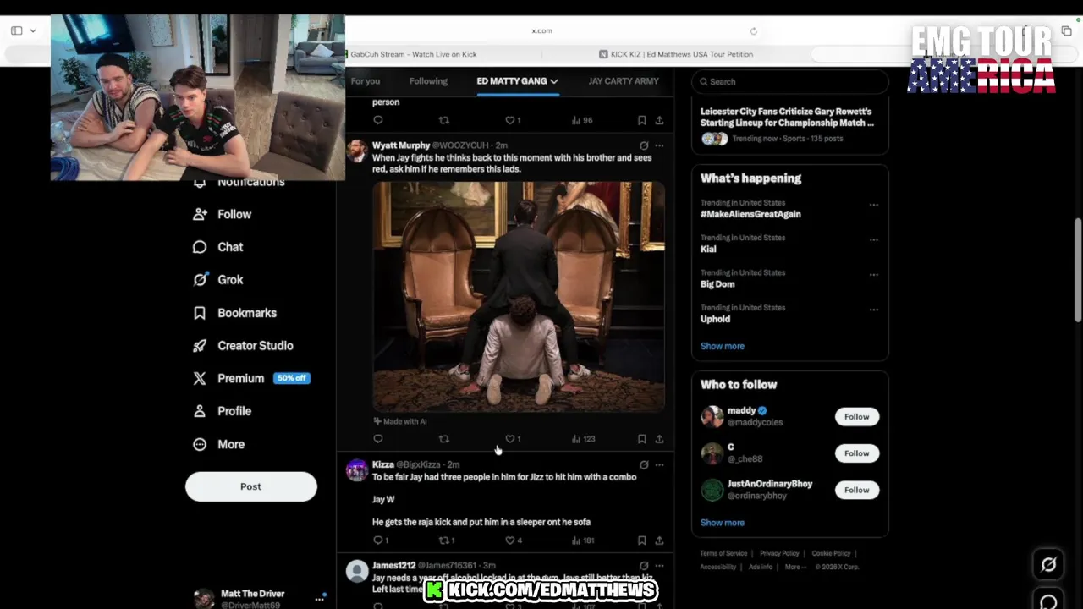The image size is (1083, 609).
Task: Show more trends under What's happening
Action: pyautogui.click(x=723, y=346)
